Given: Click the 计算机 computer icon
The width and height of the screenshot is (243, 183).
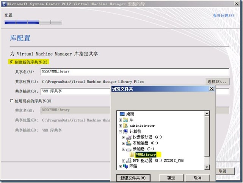Looking at the screenshot, I should [125, 131].
